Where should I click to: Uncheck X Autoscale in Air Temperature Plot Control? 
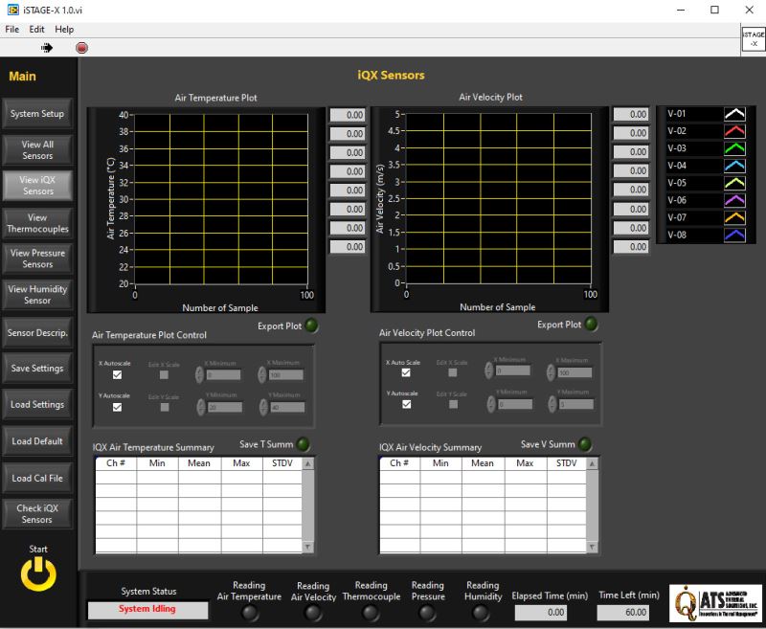point(117,374)
